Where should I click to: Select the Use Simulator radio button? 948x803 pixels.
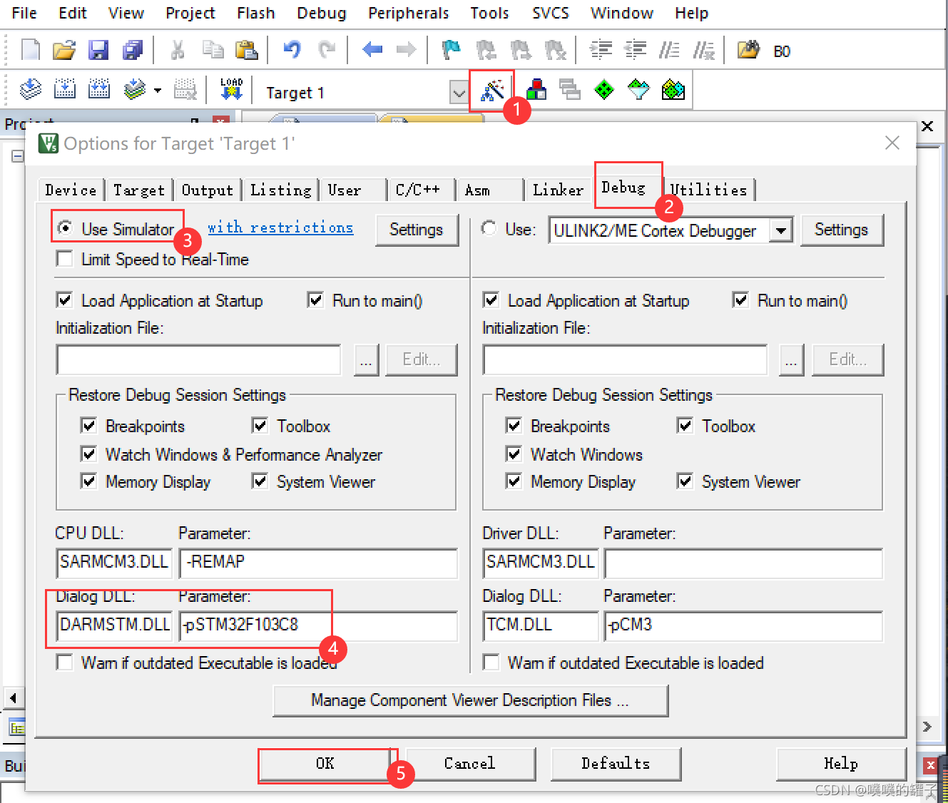pos(65,228)
